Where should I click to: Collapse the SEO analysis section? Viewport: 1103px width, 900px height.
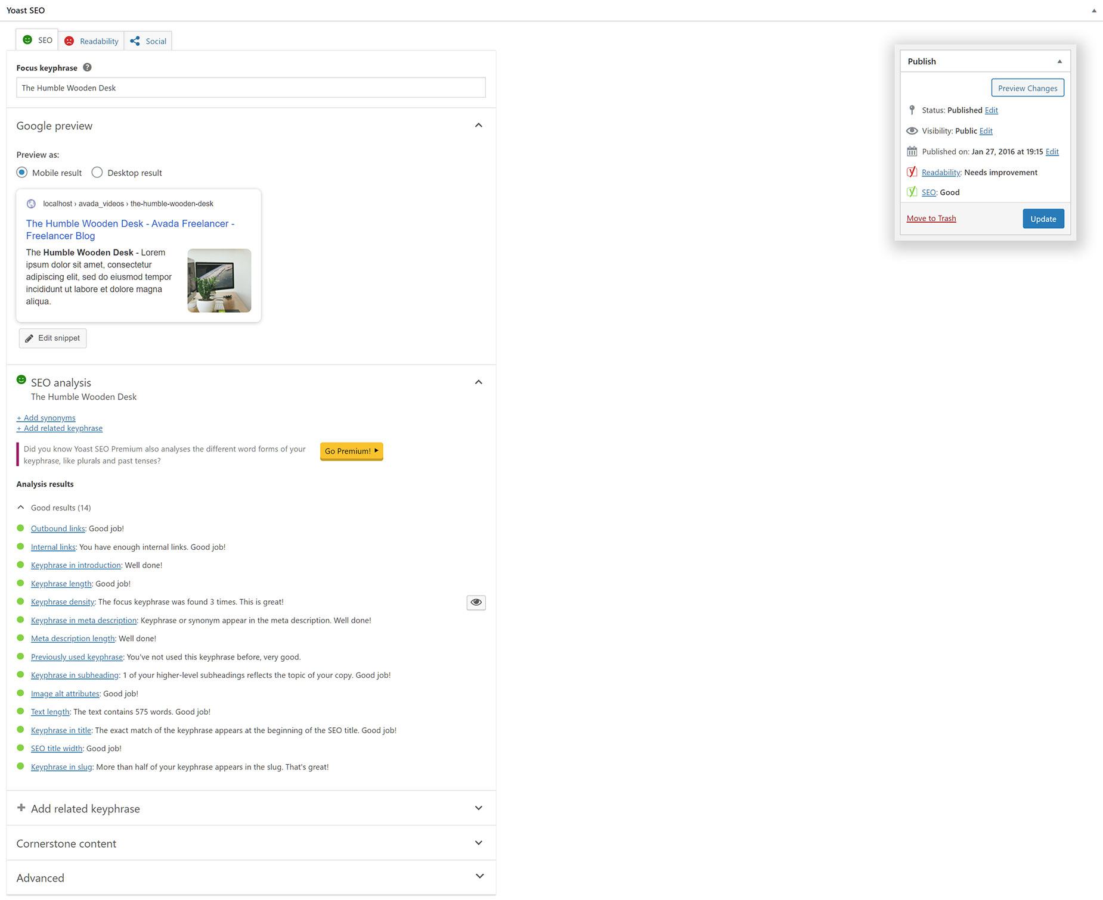(478, 382)
